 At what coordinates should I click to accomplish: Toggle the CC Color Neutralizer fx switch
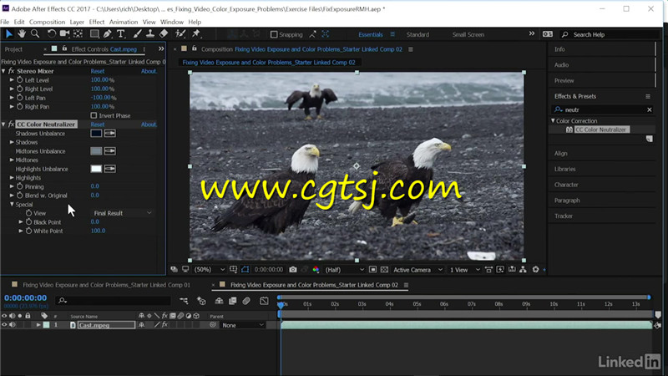pyautogui.click(x=11, y=124)
